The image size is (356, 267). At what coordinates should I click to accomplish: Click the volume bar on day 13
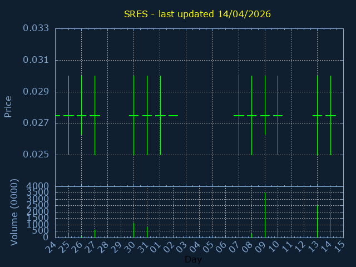tap(317, 221)
